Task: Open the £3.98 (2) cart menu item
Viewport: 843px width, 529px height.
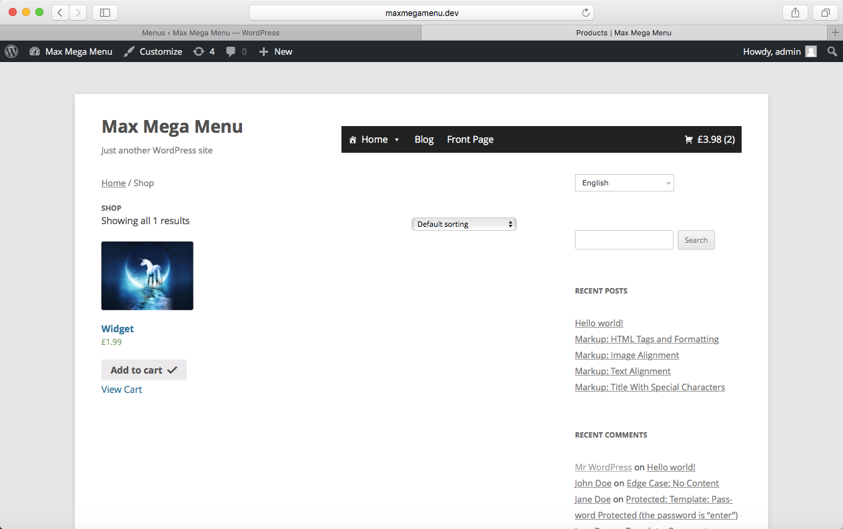Action: pos(710,139)
